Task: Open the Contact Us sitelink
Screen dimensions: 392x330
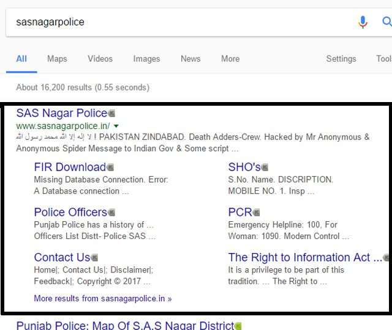Action: click(x=62, y=257)
